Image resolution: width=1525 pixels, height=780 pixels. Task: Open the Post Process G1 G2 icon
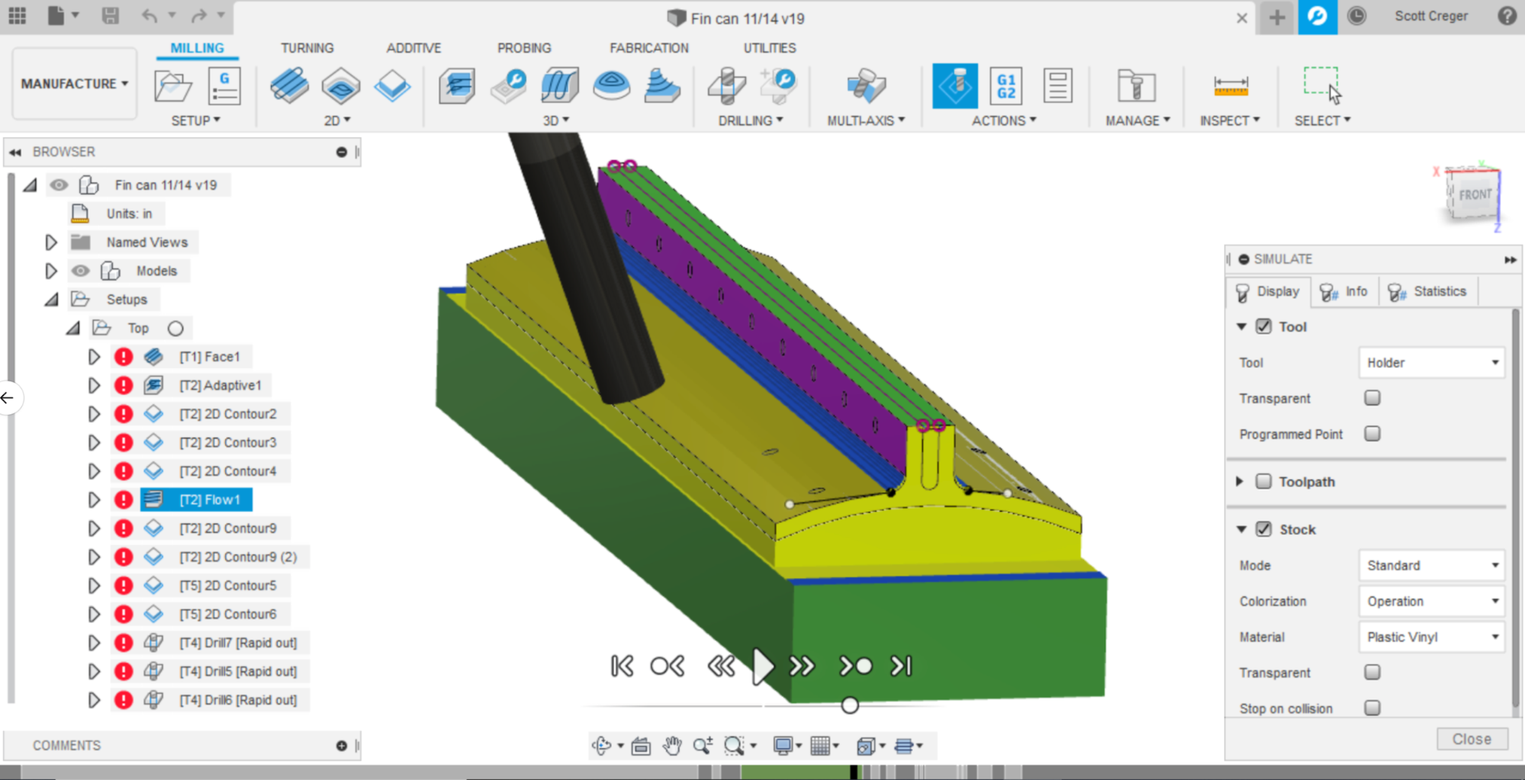click(1005, 86)
